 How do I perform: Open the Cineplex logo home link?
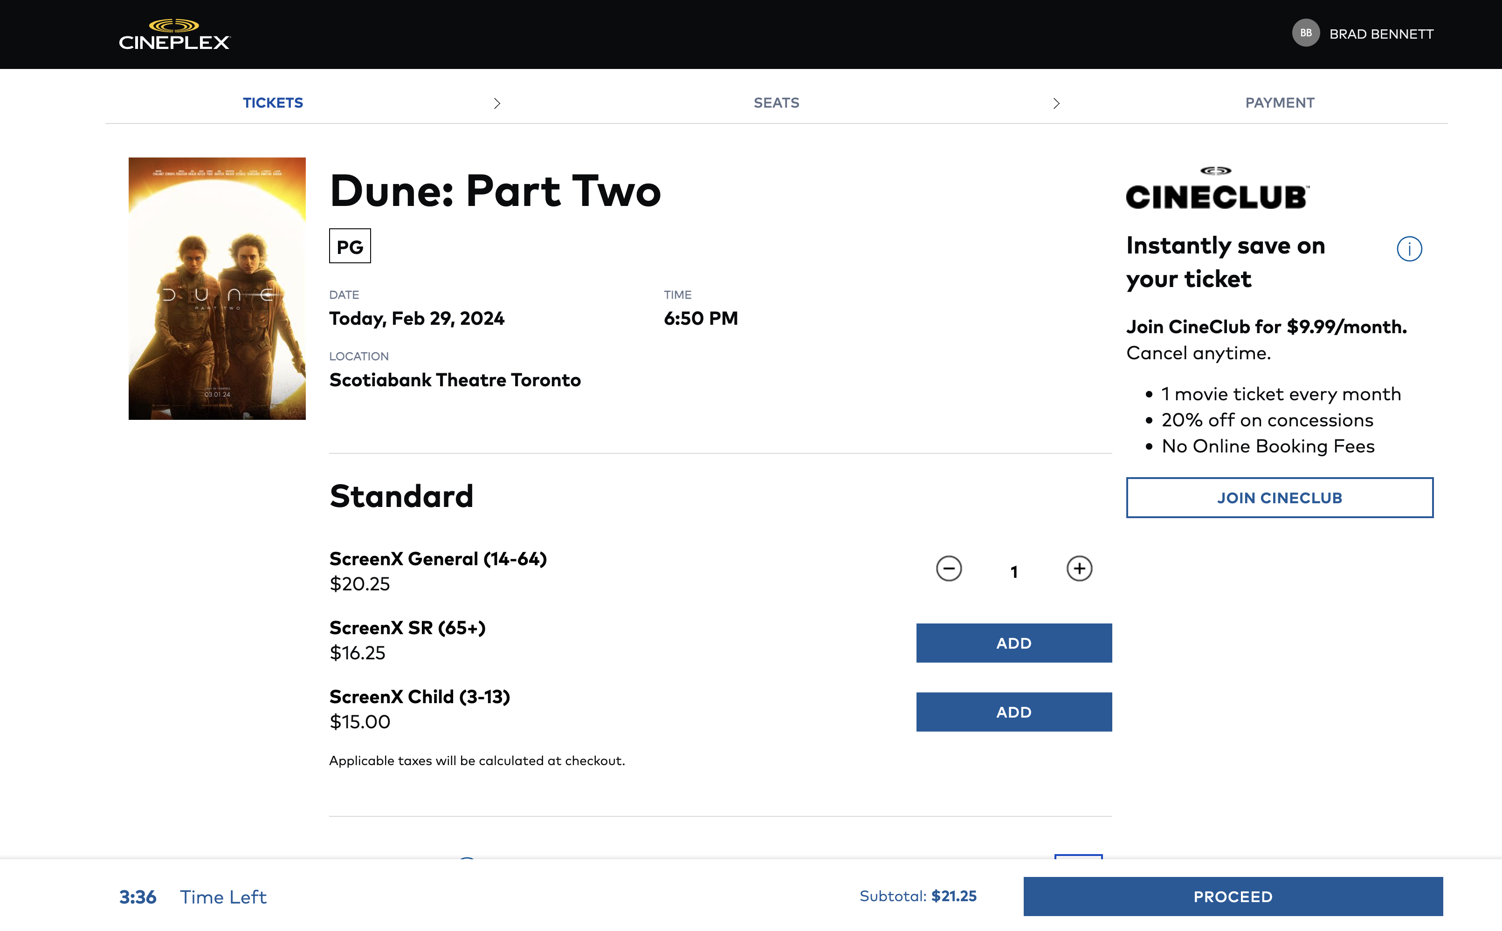pos(174,34)
